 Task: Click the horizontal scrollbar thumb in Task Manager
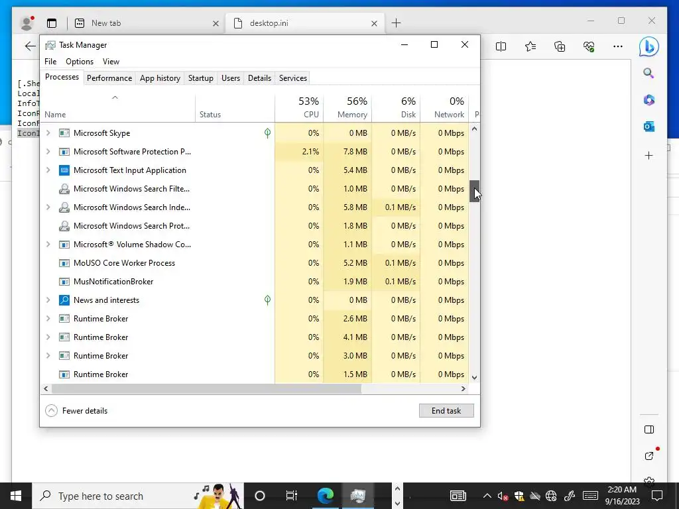[206, 388]
